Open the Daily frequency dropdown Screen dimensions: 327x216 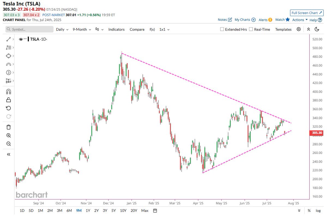tap(62, 29)
